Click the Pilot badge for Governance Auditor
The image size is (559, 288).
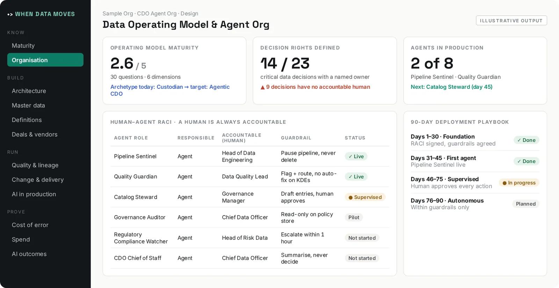pyautogui.click(x=354, y=218)
